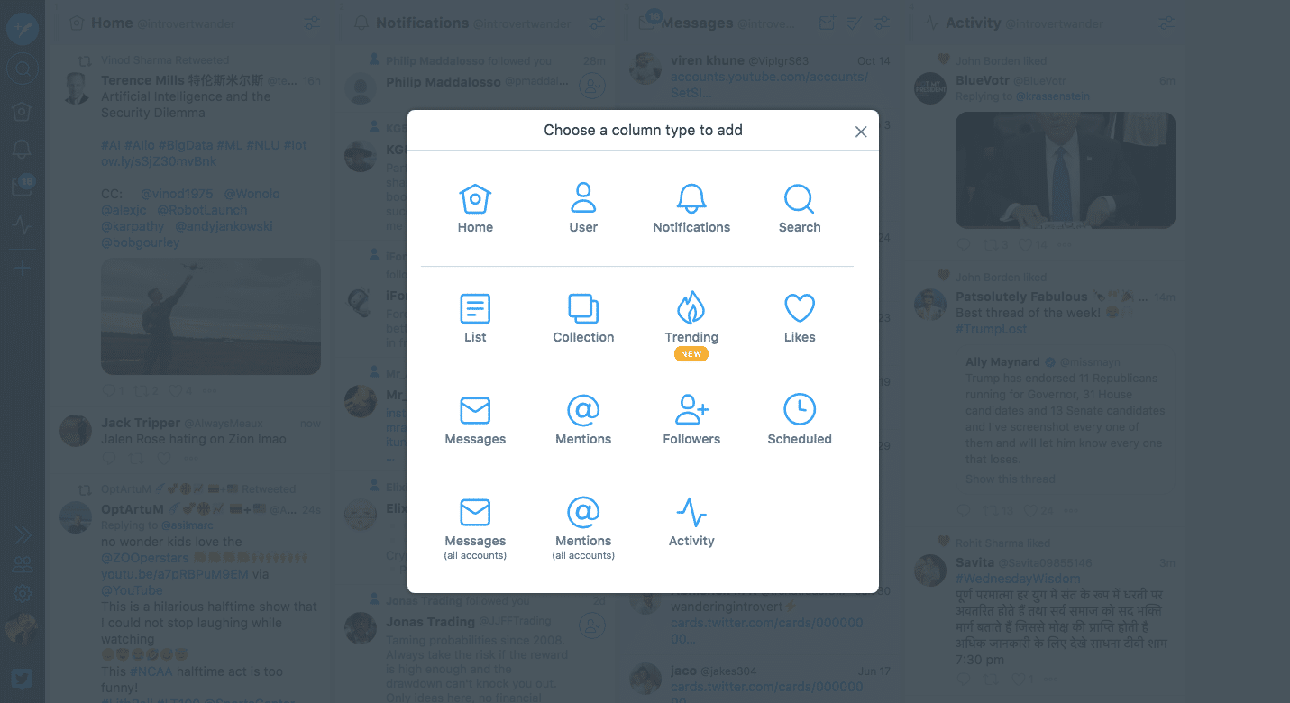
Task: Add a User column
Action: (583, 209)
